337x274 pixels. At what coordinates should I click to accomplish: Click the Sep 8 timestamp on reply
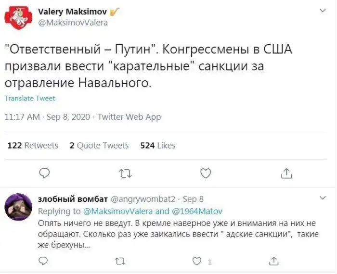tap(194, 199)
